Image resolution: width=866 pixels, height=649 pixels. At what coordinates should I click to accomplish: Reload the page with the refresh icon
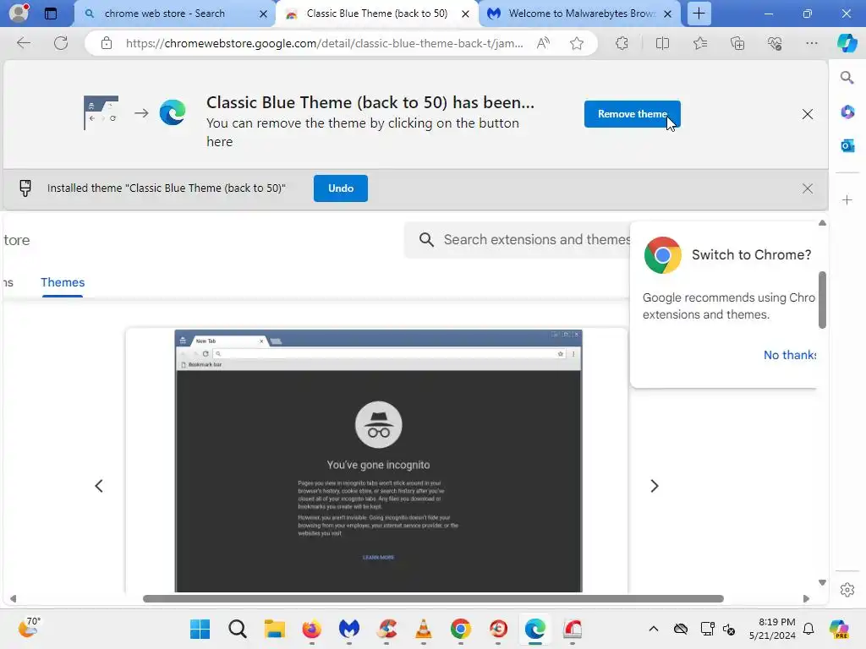point(61,43)
